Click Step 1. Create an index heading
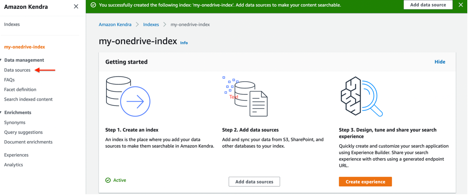 pyautogui.click(x=132, y=130)
